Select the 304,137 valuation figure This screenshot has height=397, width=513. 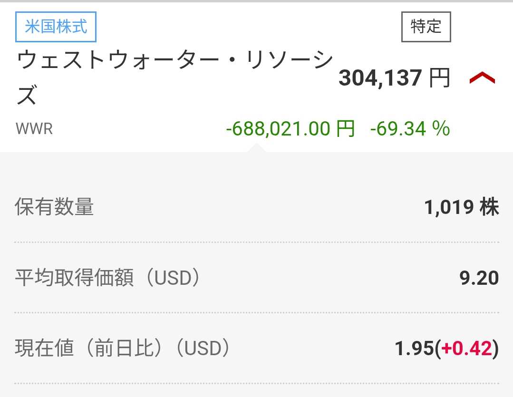pos(380,78)
